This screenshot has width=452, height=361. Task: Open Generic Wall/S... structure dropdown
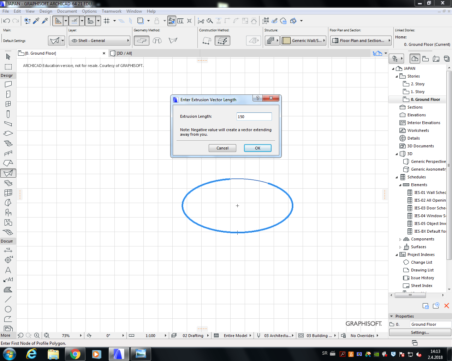(x=303, y=41)
